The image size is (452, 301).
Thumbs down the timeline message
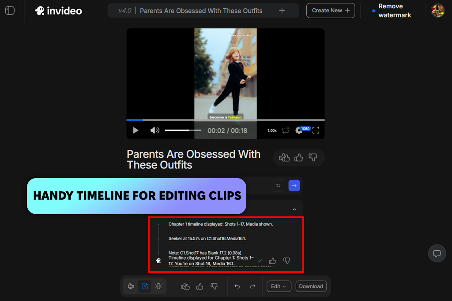pos(287,261)
